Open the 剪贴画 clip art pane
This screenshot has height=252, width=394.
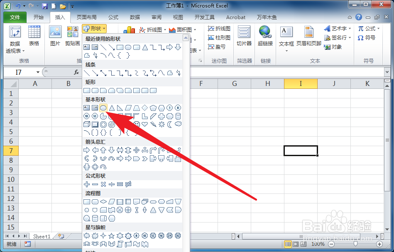pos(73,36)
